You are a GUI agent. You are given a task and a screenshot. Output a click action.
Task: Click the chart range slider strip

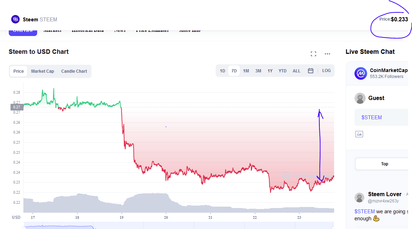pyautogui.click(x=179, y=226)
